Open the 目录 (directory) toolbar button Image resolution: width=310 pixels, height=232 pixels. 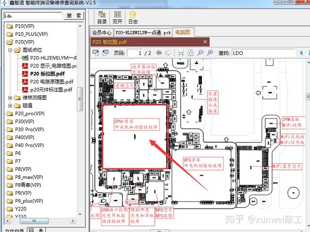(102, 17)
